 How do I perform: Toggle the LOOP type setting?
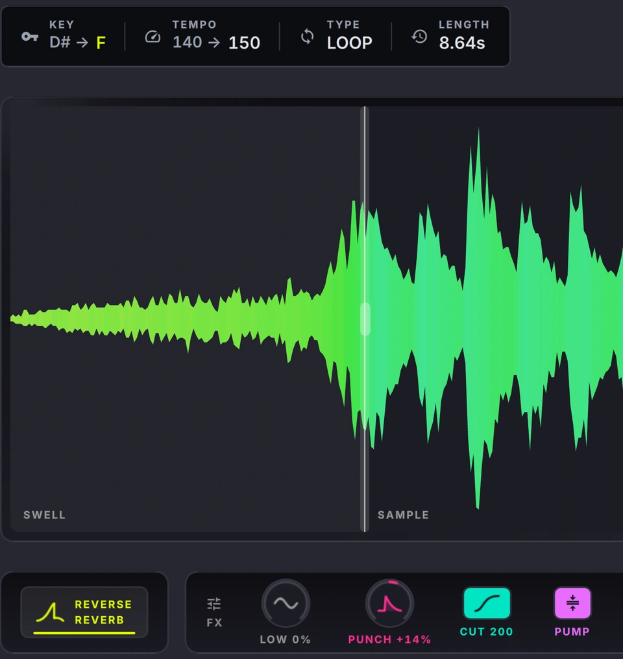coord(350,43)
